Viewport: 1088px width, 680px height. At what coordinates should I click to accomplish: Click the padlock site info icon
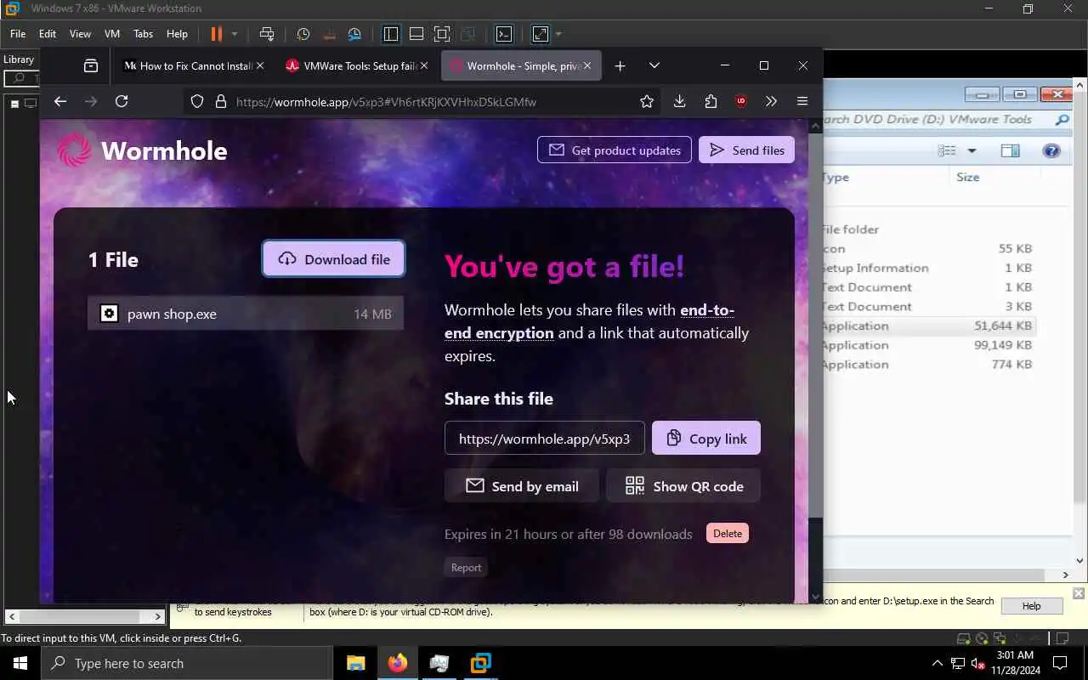point(221,101)
